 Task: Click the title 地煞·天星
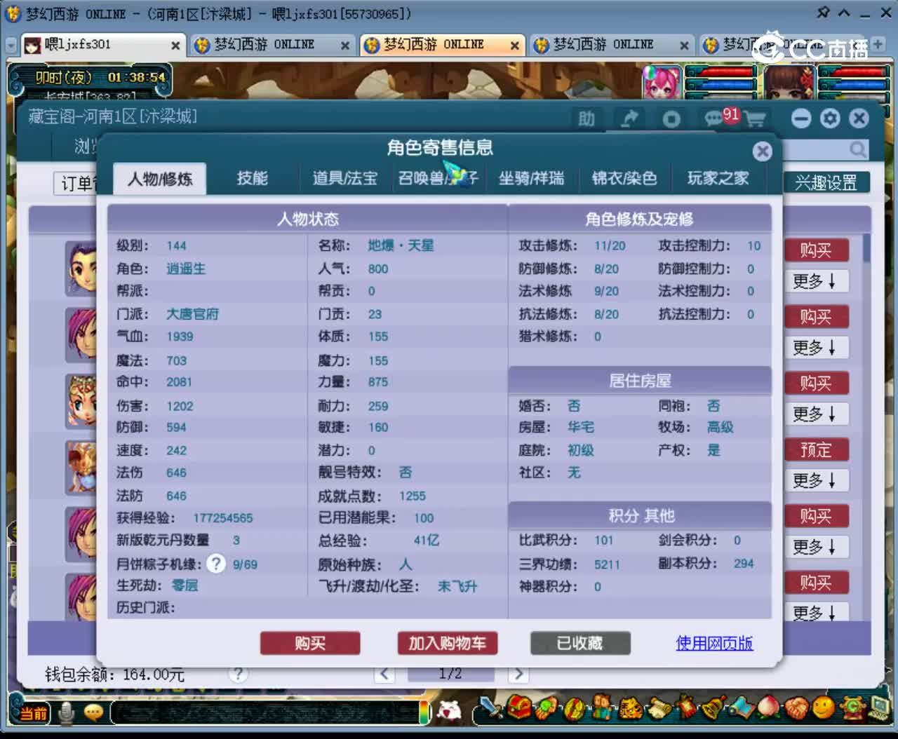coord(401,245)
